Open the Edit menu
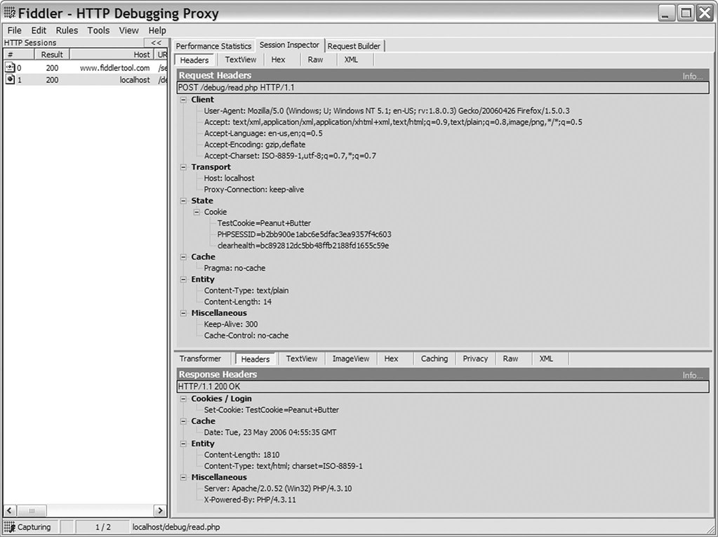Viewport: 718px width, 537px height. [x=39, y=30]
